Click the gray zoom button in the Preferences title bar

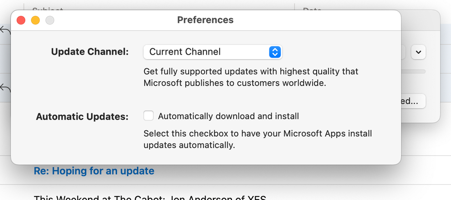50,20
